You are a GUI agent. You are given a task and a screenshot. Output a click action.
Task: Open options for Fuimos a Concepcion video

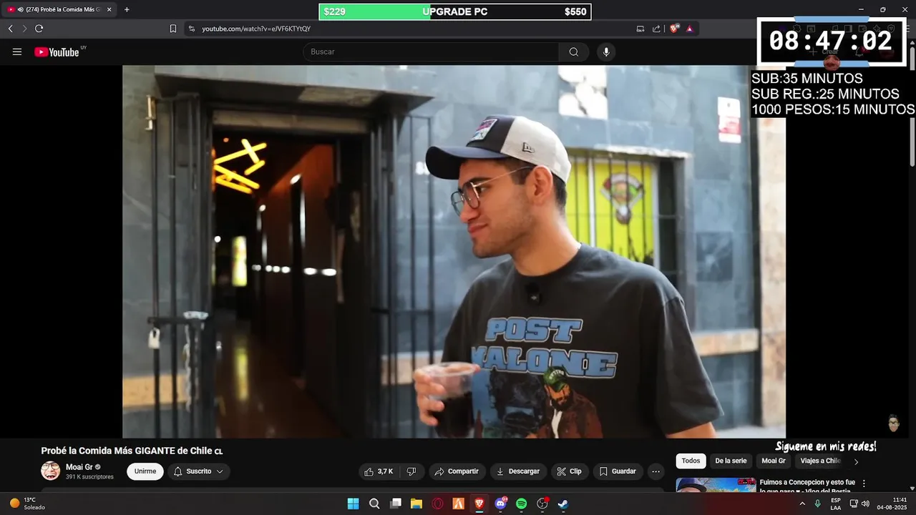[864, 484]
